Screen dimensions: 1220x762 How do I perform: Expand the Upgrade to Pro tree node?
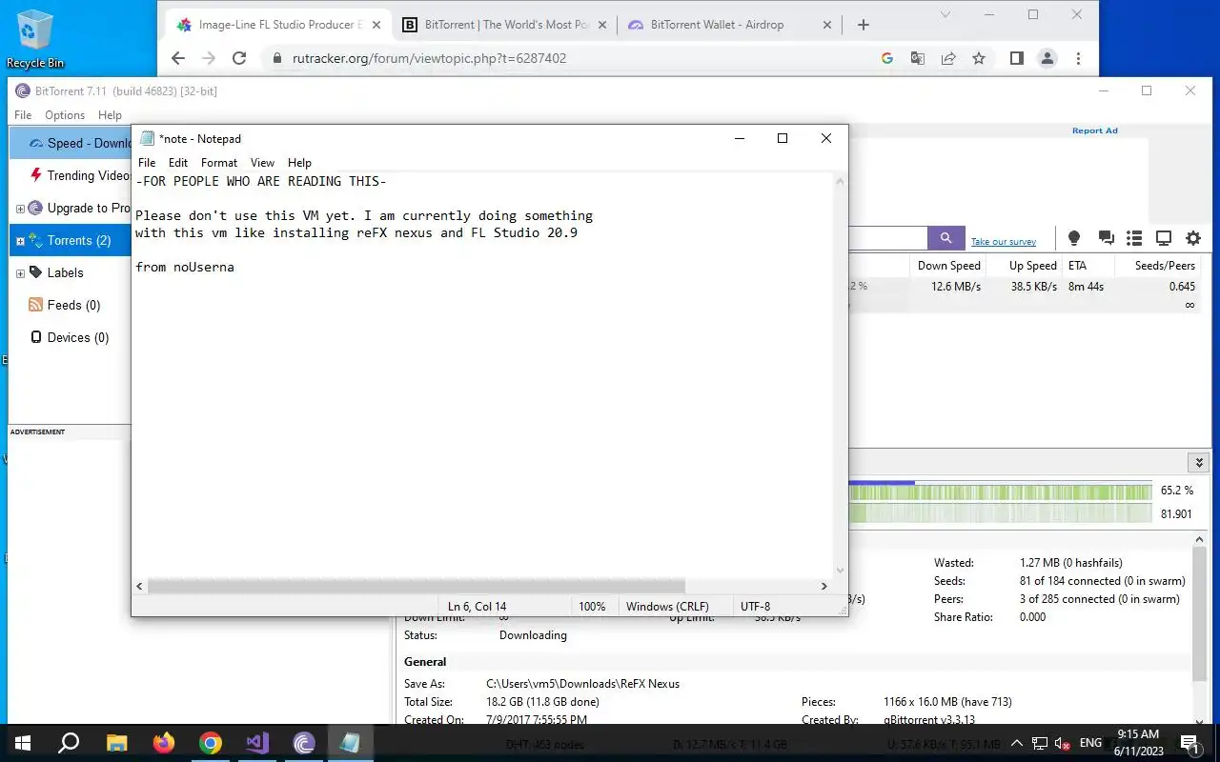[x=20, y=209]
